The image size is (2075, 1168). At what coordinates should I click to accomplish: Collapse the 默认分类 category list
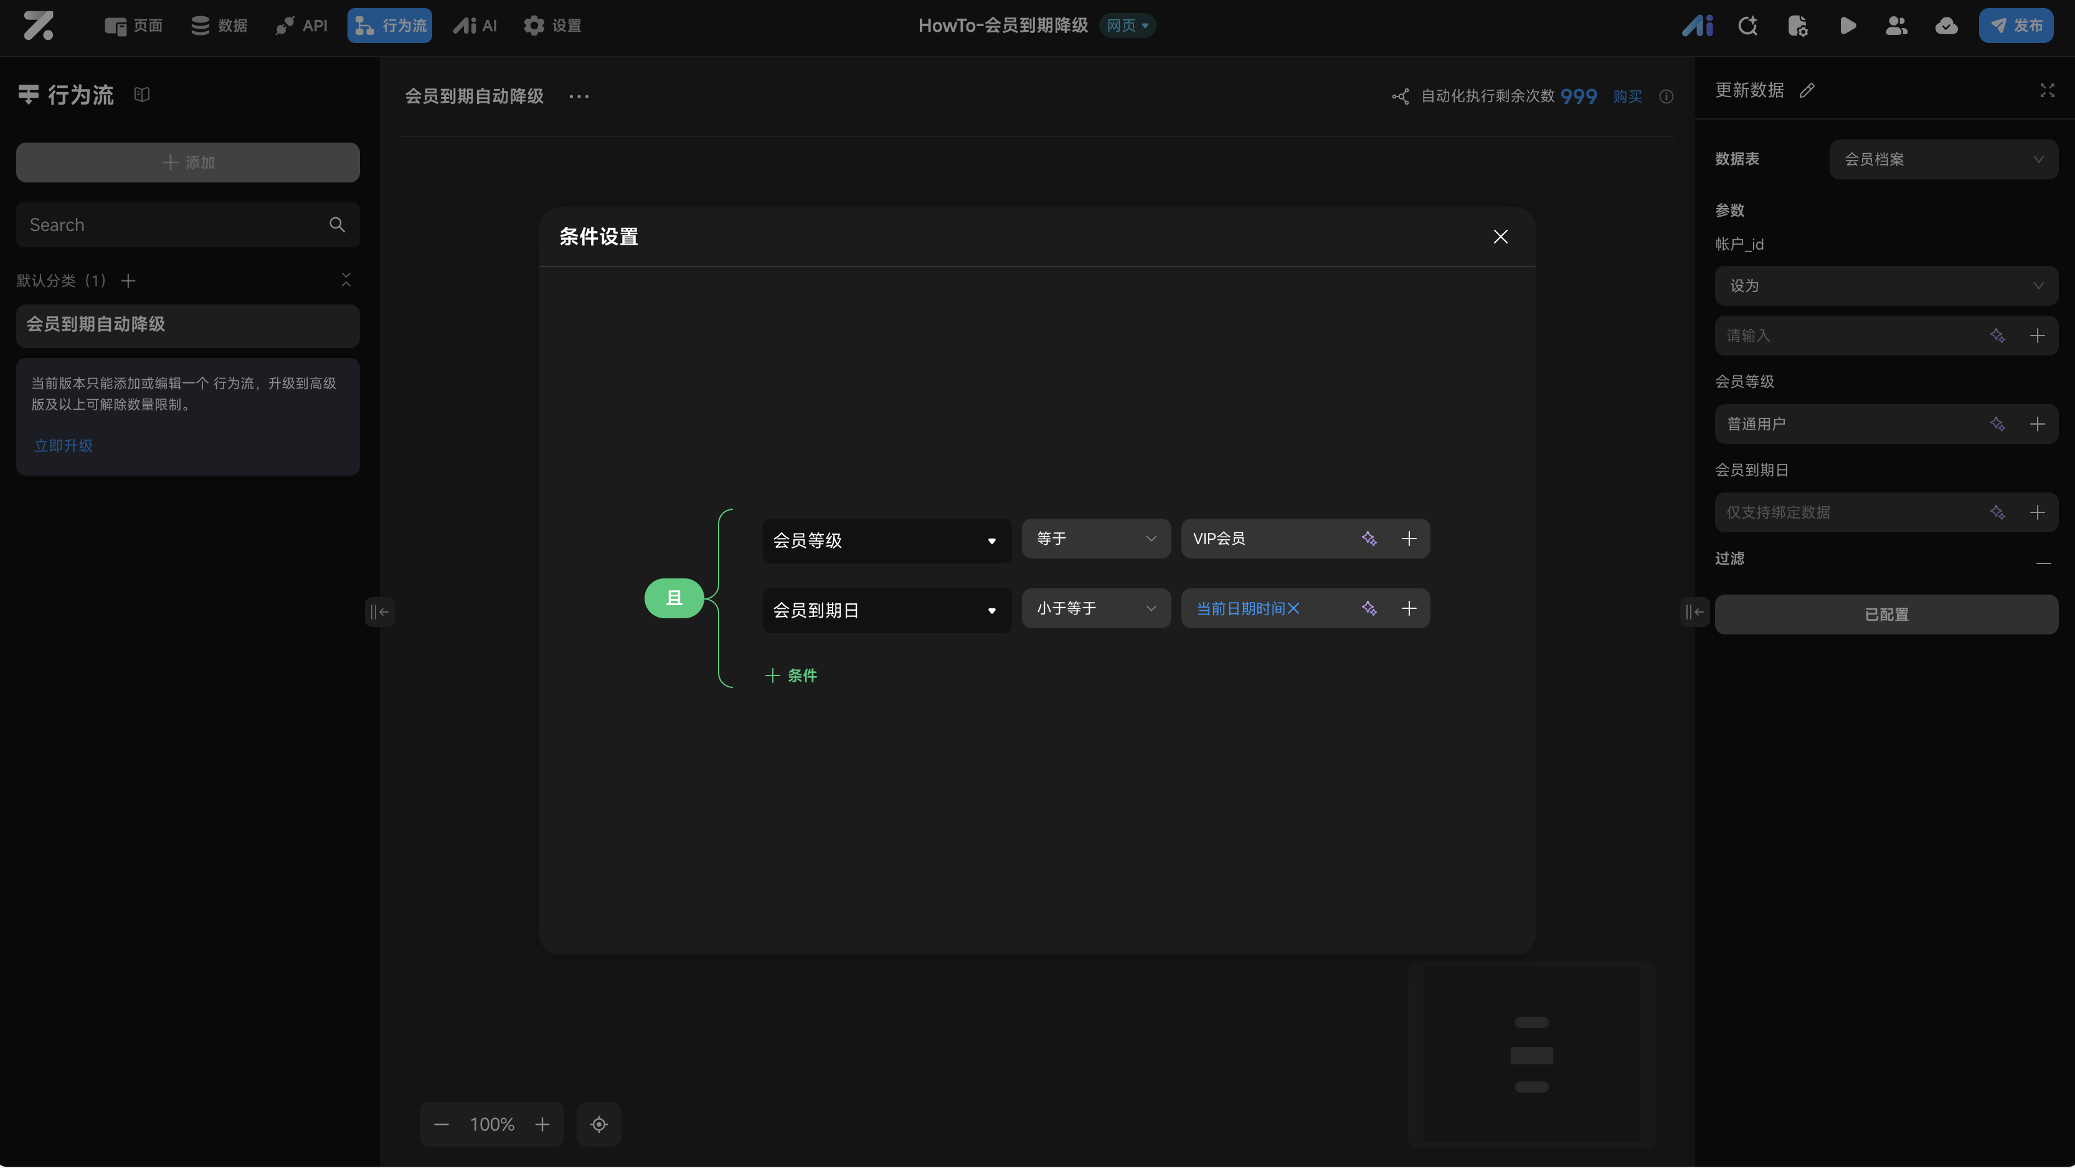coord(346,280)
